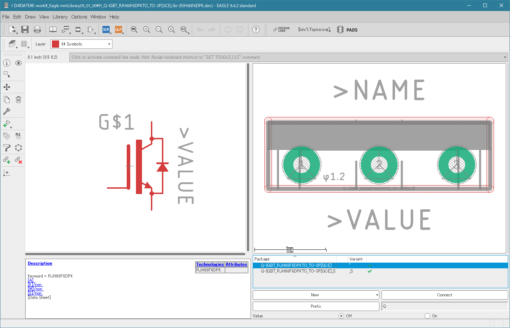Click the Technologies link

click(x=210, y=264)
